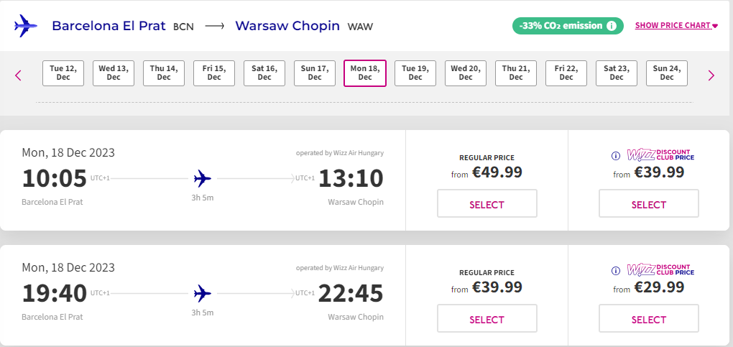Screen dimensions: 733x347
Task: Click info icon next to second Wizz Discount Club price
Action: [x=616, y=271]
